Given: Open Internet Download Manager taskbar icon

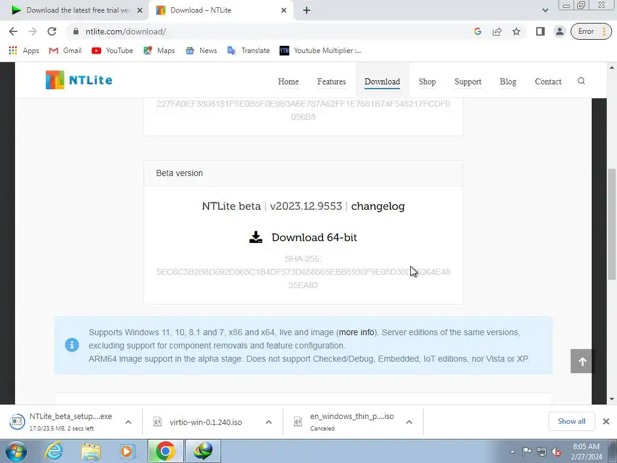Looking at the screenshot, I should pyautogui.click(x=203, y=451).
